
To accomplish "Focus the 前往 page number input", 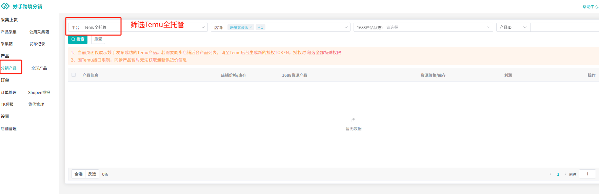I will (587, 174).
